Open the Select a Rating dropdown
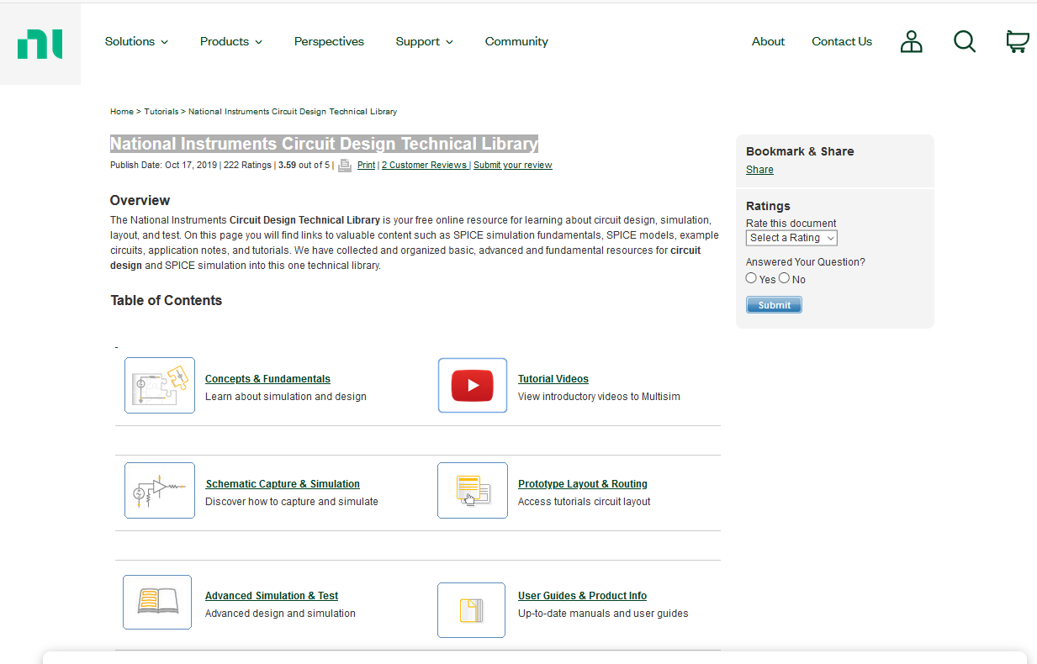The height and width of the screenshot is (664, 1037). click(x=791, y=238)
